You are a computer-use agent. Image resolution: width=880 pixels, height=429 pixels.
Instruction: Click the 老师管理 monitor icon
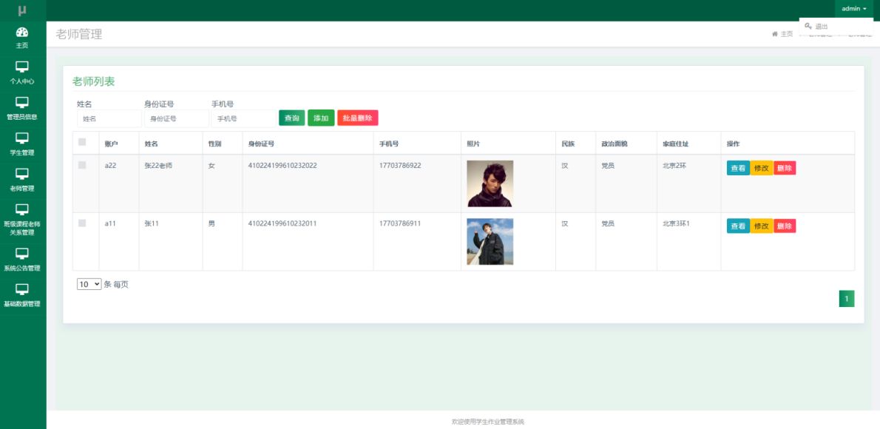(22, 174)
